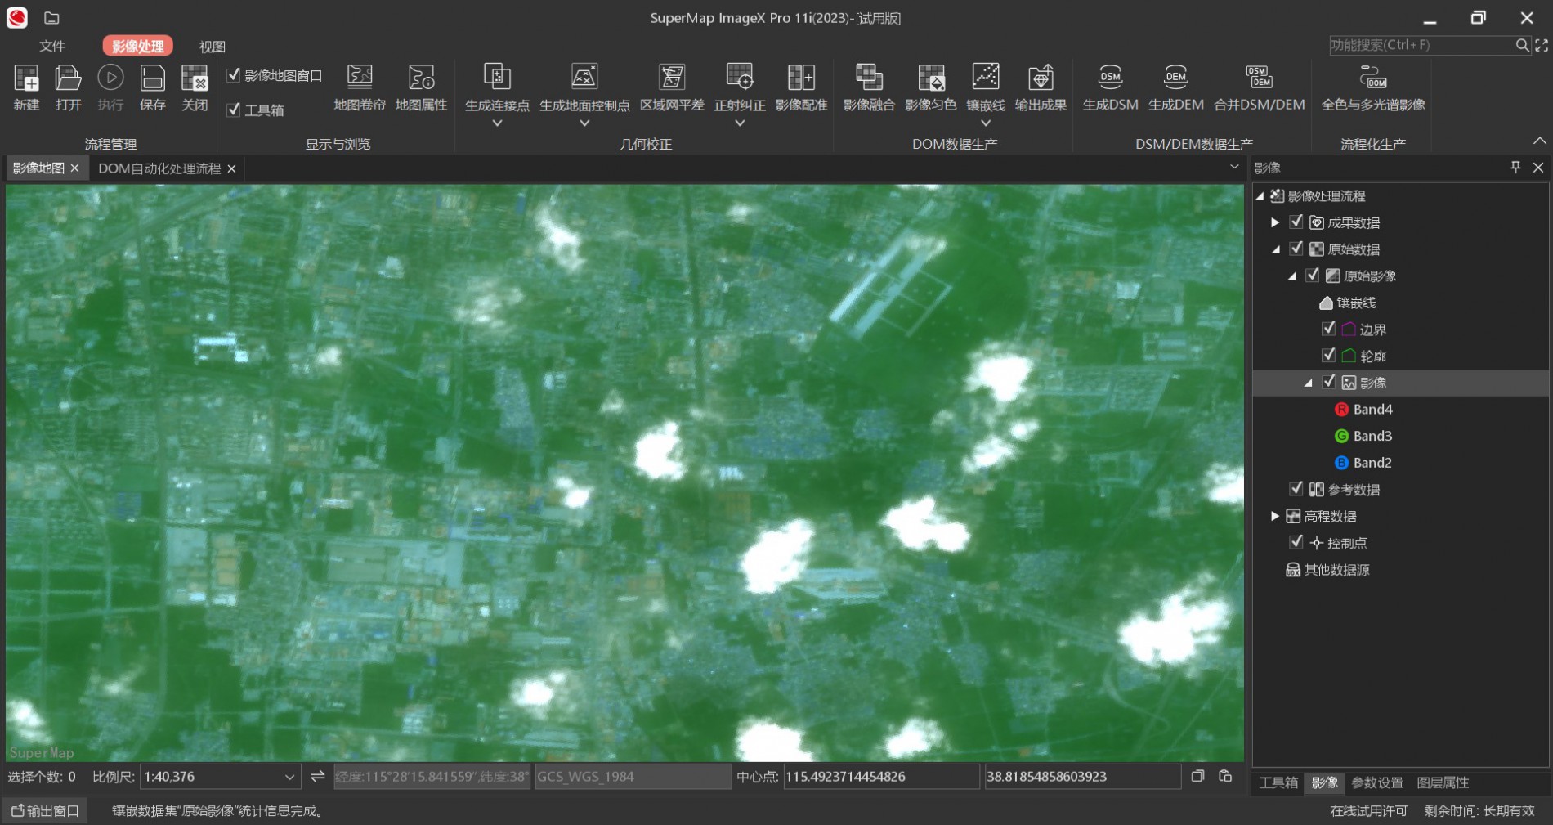Click the 生成DEM icon
This screenshot has height=825, width=1553.
tap(1175, 77)
